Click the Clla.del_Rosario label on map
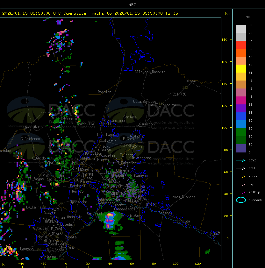This screenshot has width=265, height=268. point(150,72)
